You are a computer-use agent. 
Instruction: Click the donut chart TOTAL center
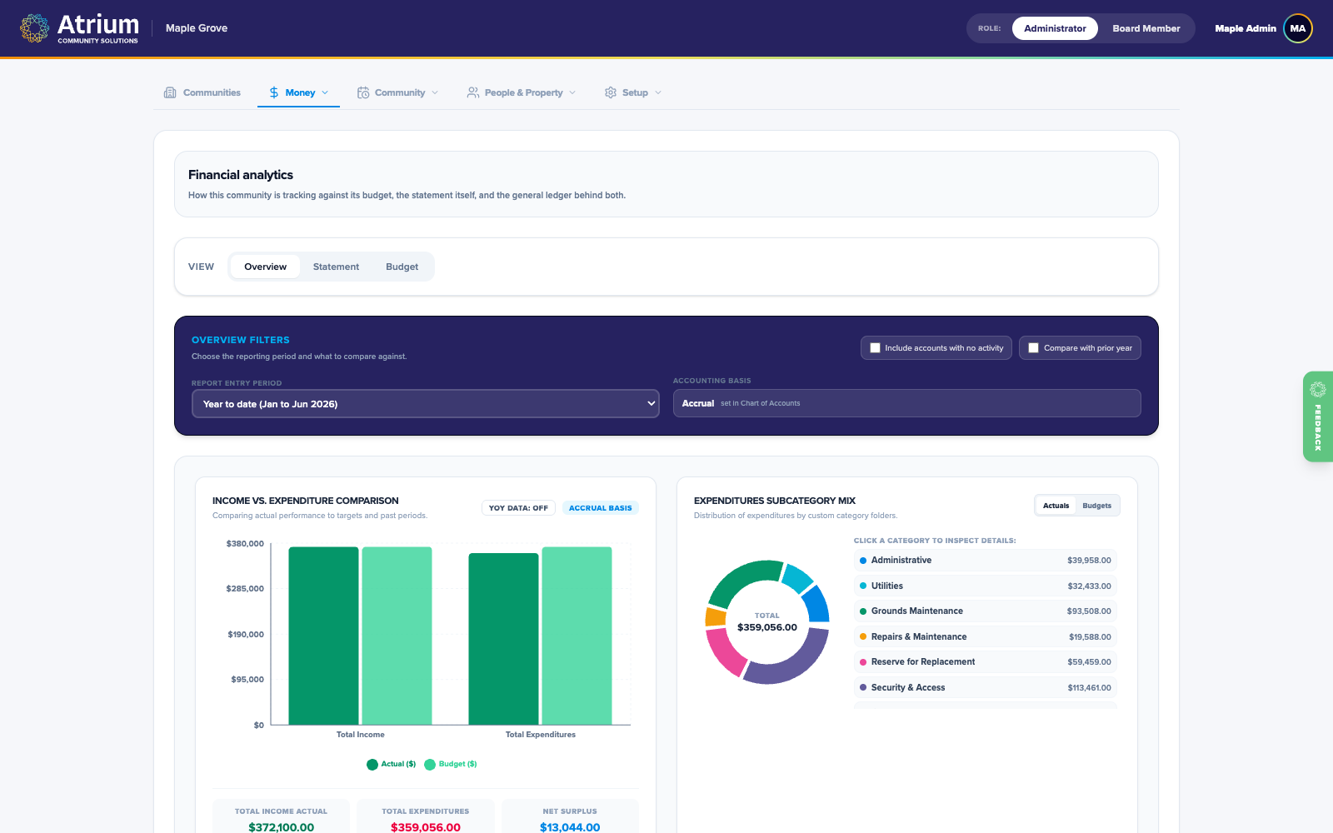(x=767, y=623)
